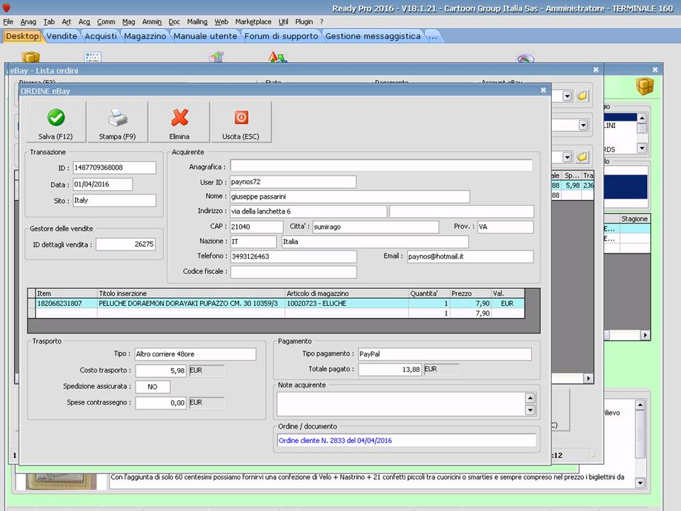Click the Salva (F12) button
Screen dimensions: 681x511
point(55,122)
